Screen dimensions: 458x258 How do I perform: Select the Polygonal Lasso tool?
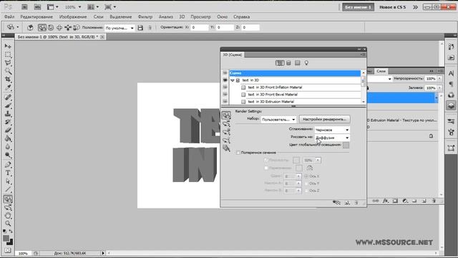point(8,62)
